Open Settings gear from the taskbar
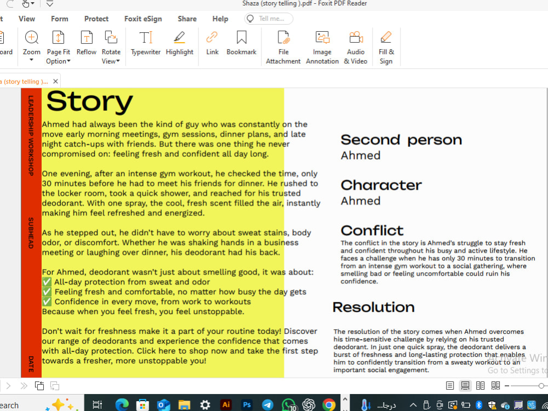Viewport: 548px width, 411px height. tap(205, 405)
